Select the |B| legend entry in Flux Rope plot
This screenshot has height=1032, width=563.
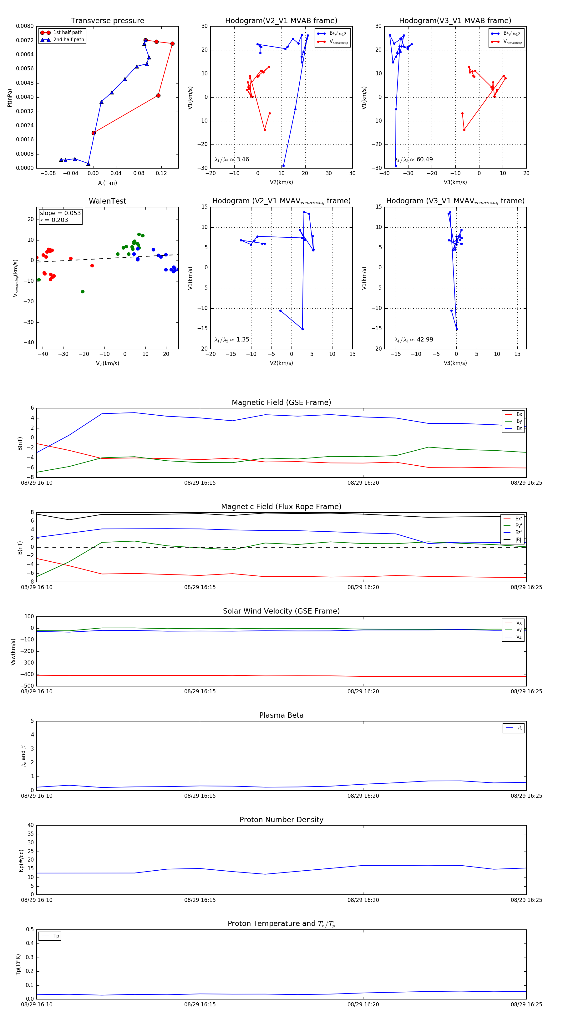tap(513, 540)
